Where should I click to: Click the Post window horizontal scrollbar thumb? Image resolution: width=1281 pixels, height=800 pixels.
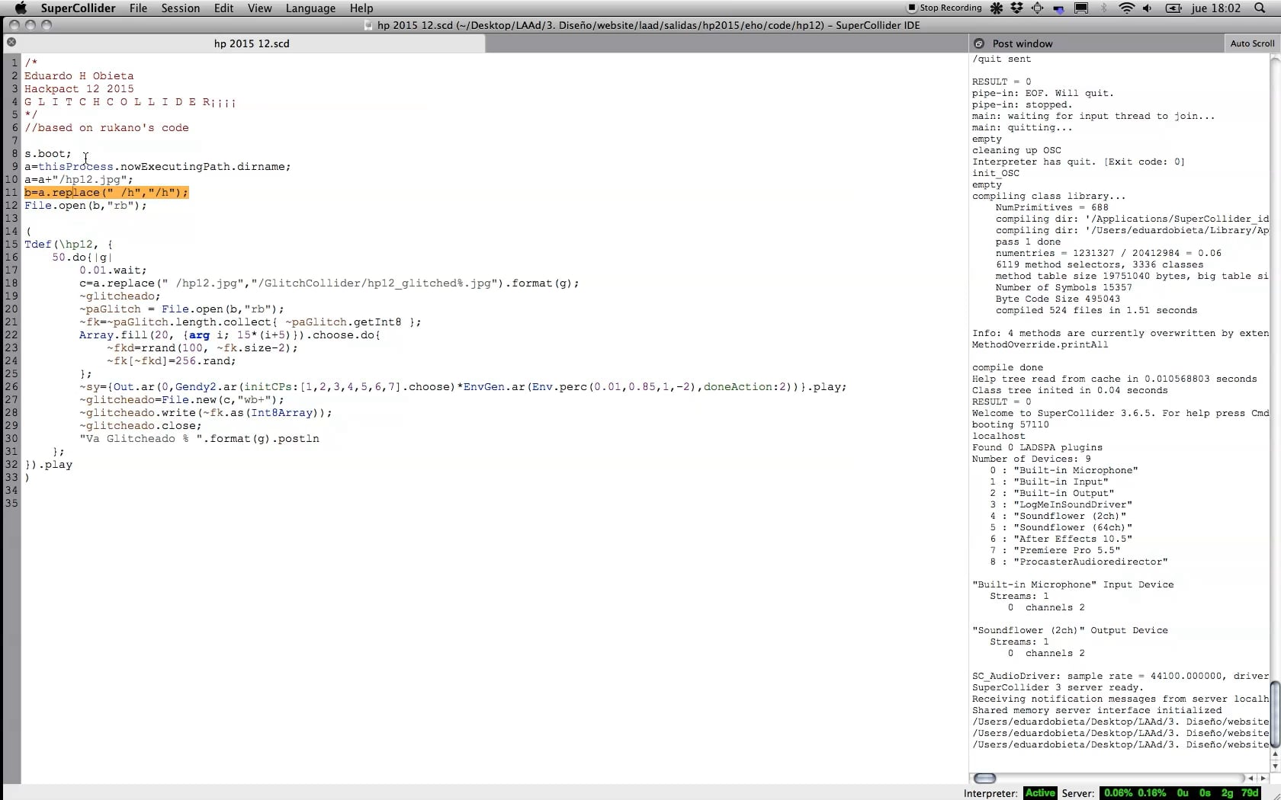985,778
